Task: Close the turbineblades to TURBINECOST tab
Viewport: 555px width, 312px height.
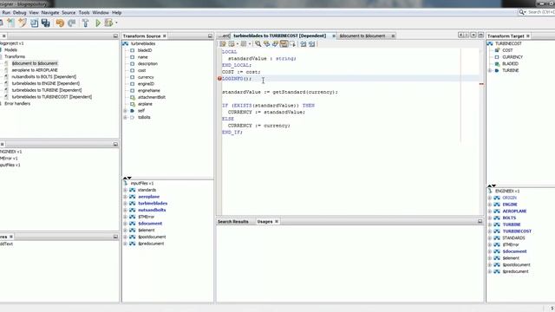Action: [333, 36]
